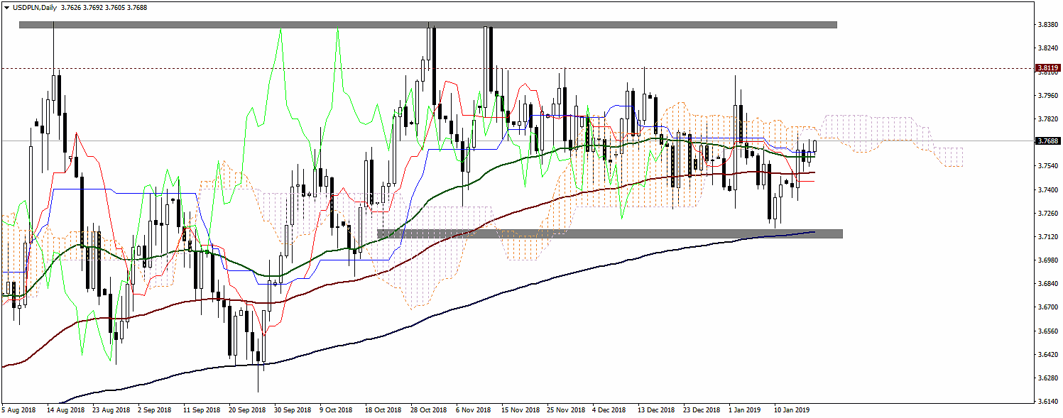This screenshot has height=418, width=1063.
Task: Click the USDPLN,Daily chart title
Action: (36, 8)
